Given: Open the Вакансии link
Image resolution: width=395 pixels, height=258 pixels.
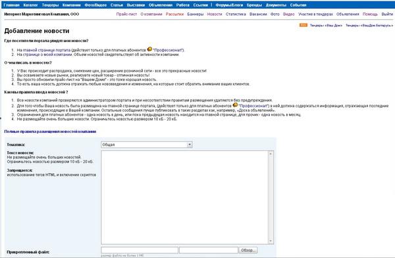Looking at the screenshot, I should [258, 14].
